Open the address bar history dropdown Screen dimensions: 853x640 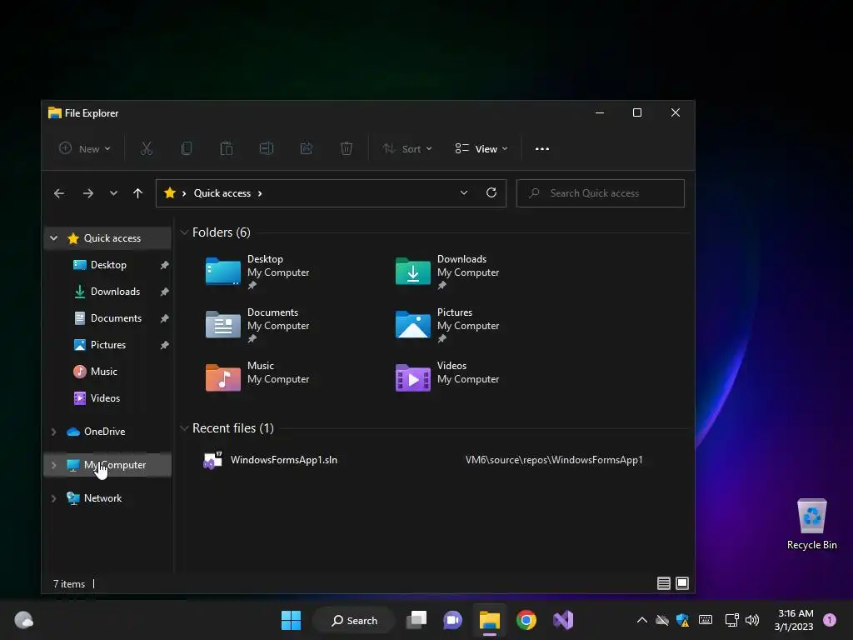tap(464, 192)
